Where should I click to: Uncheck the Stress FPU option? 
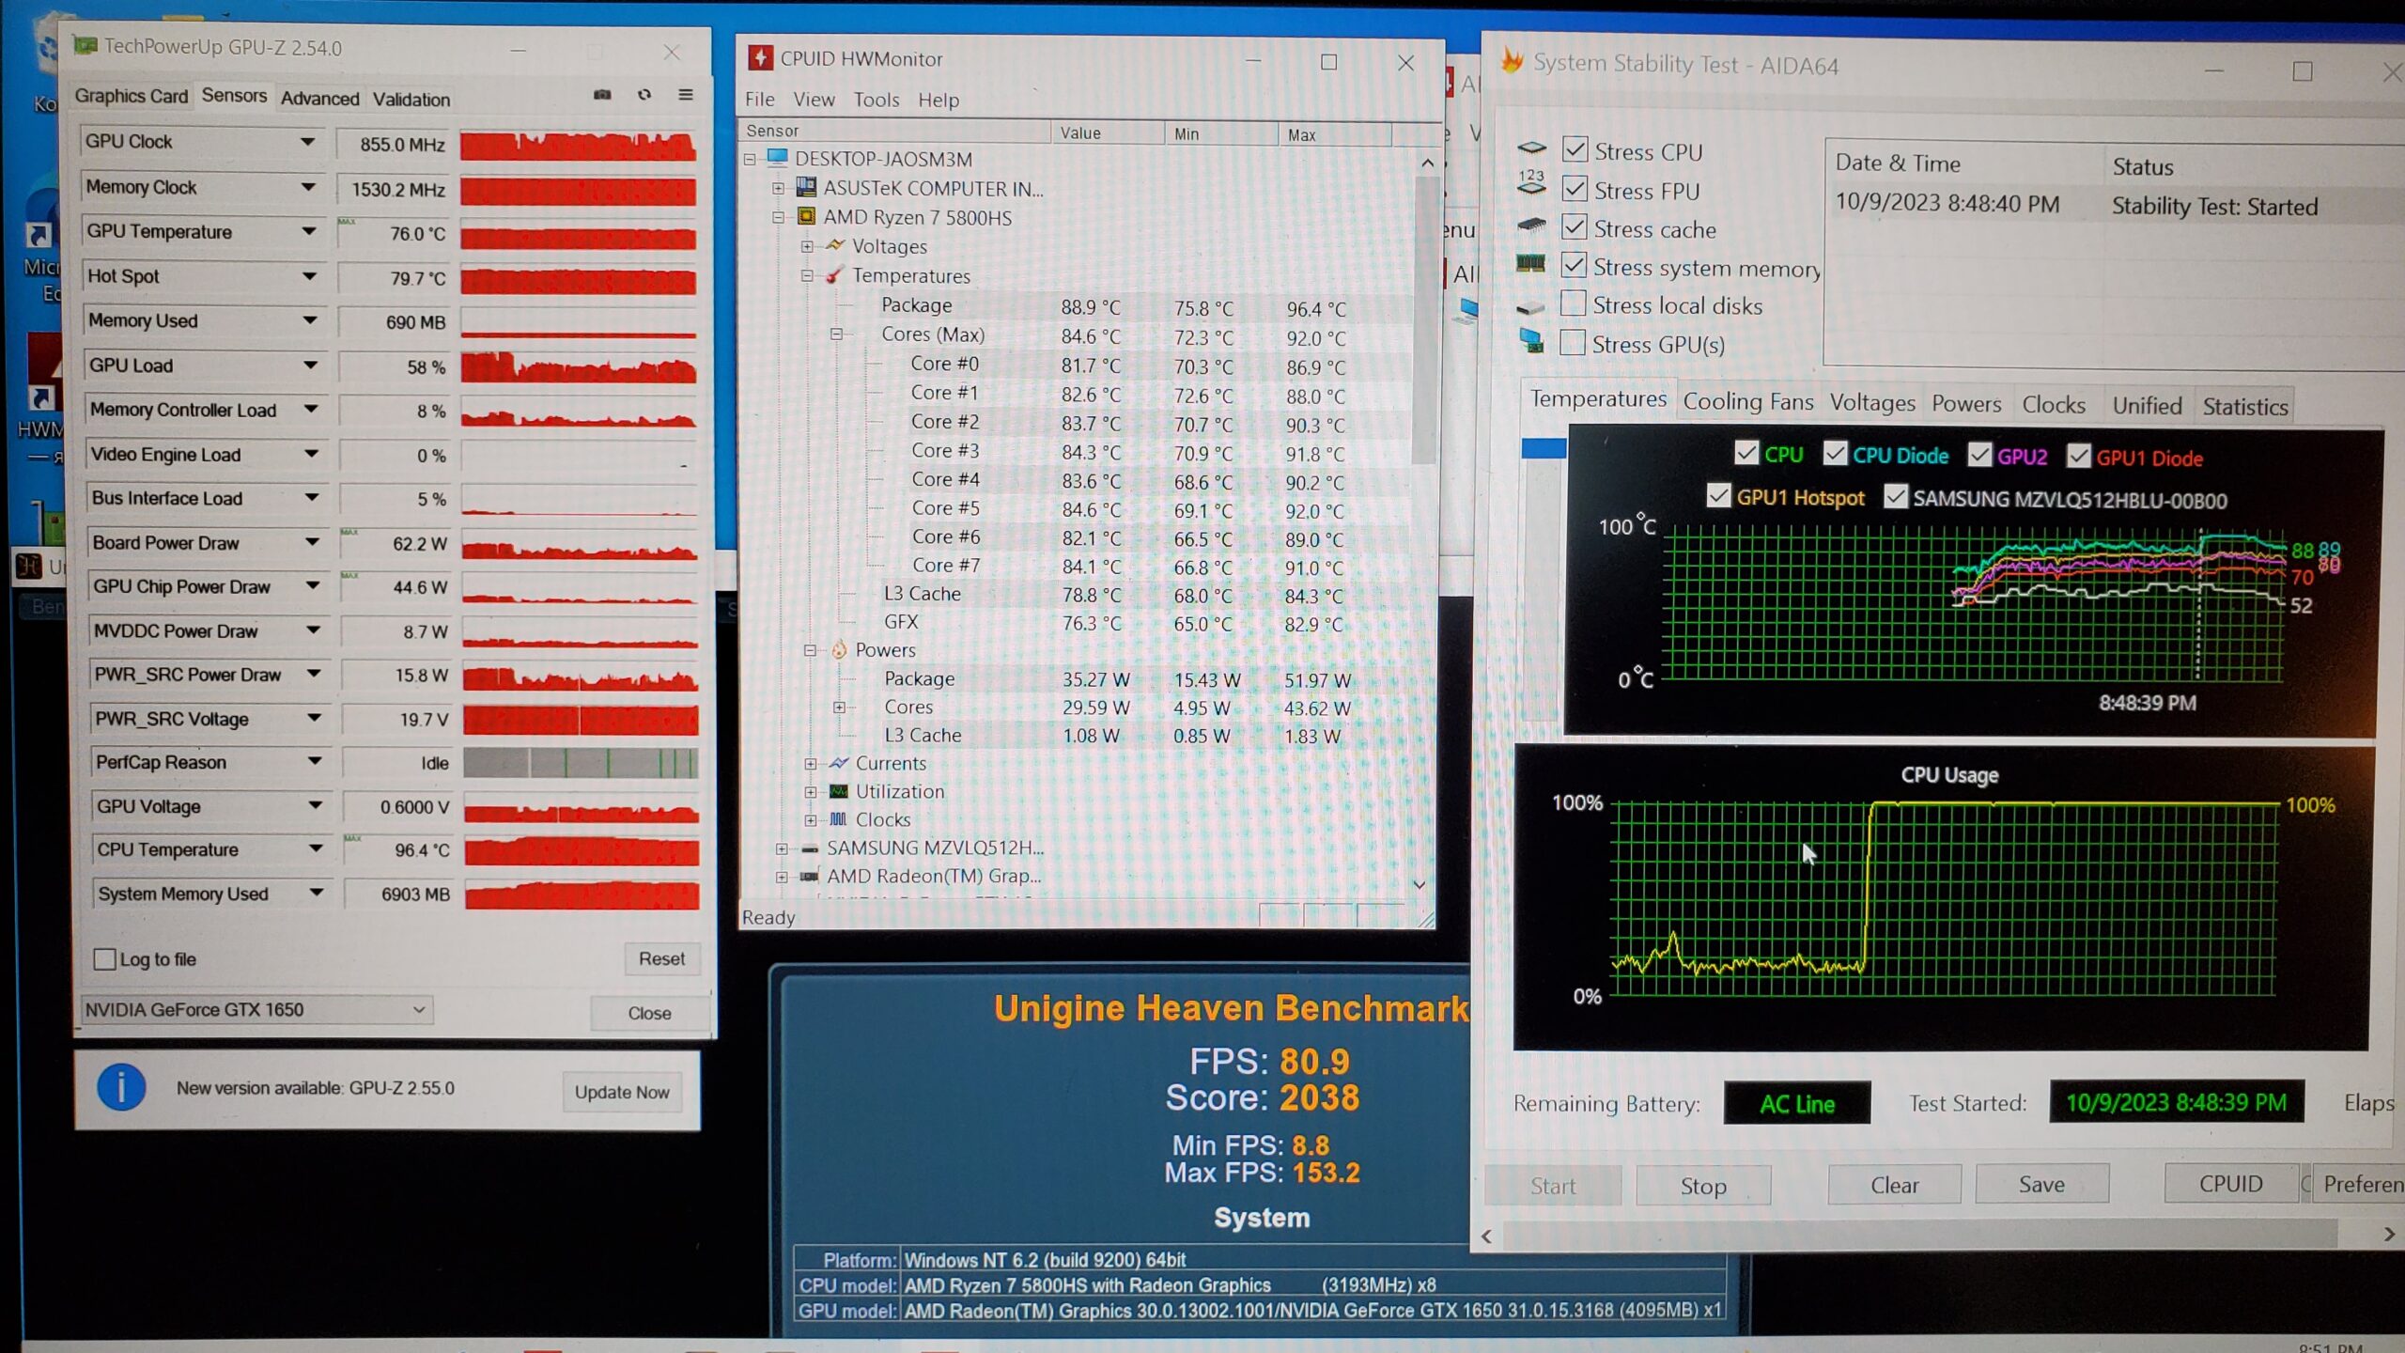coord(1575,190)
